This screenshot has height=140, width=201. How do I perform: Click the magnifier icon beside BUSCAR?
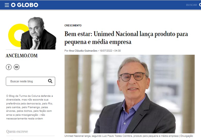coord(200,5)
